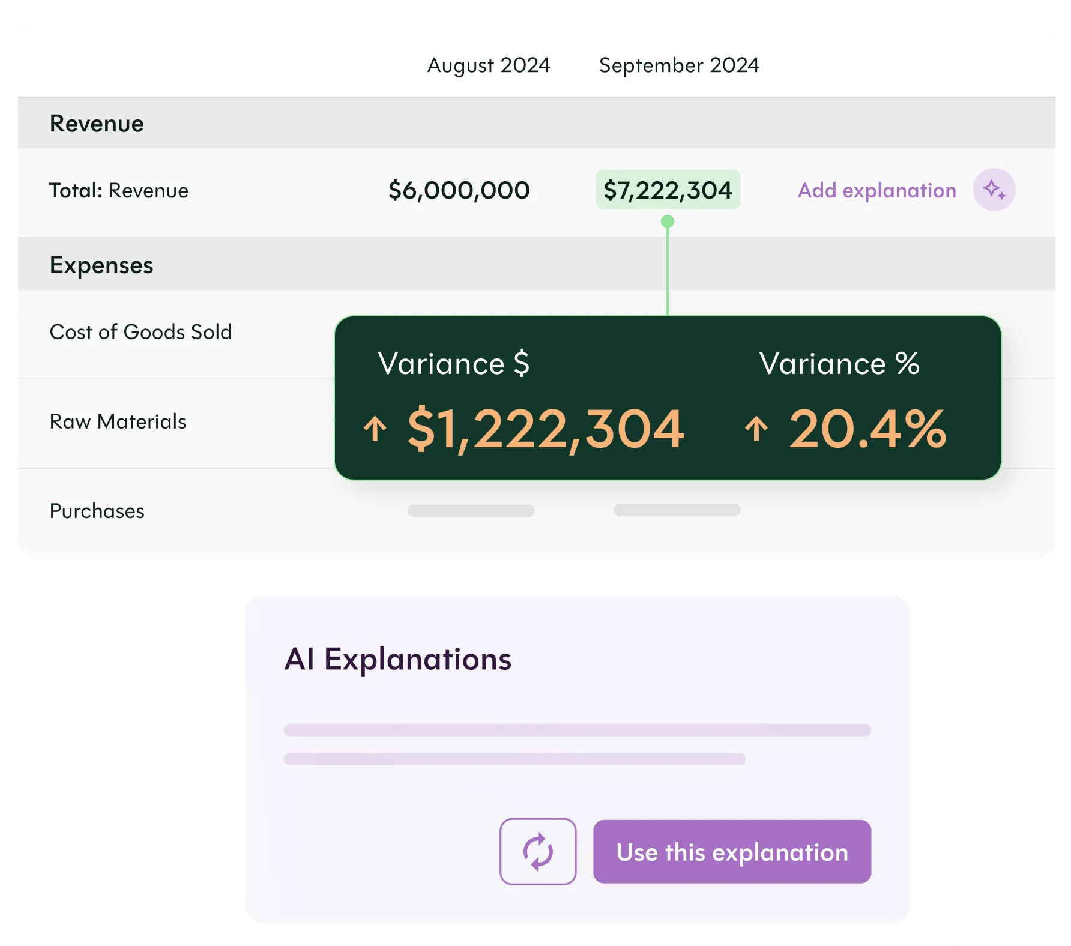Click the Total: Revenue label
This screenshot has width=1071, height=946.
(x=119, y=190)
